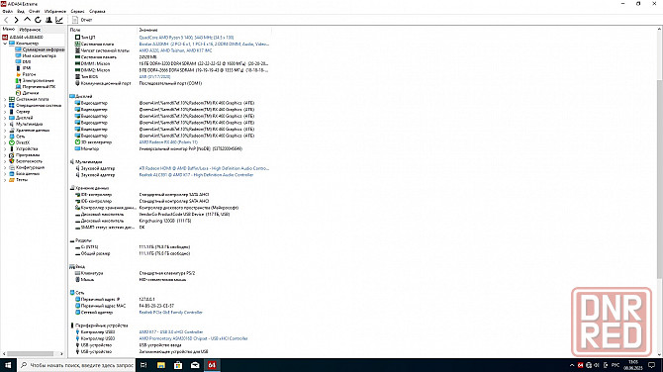Click the up-level arrow in toolbar
This screenshot has width=663, height=372.
[27, 20]
